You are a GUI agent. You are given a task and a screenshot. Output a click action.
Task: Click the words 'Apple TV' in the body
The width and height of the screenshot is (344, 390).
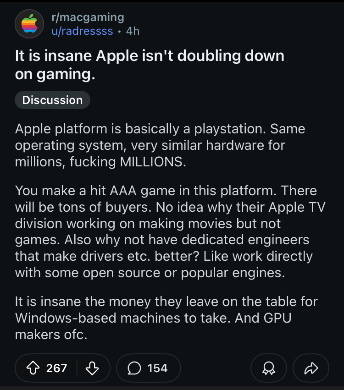point(297,207)
